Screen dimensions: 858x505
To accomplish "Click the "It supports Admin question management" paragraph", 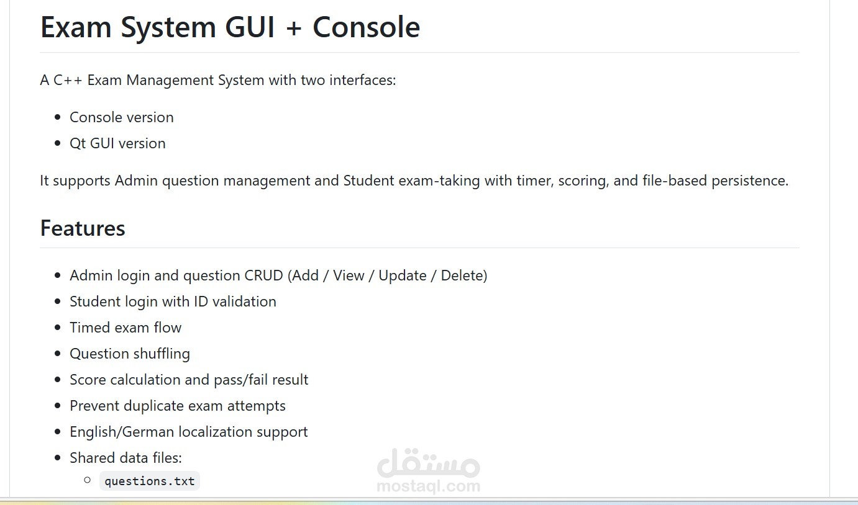I will coord(414,181).
